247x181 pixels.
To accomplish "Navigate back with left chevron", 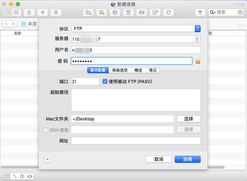I will coord(6,24).
